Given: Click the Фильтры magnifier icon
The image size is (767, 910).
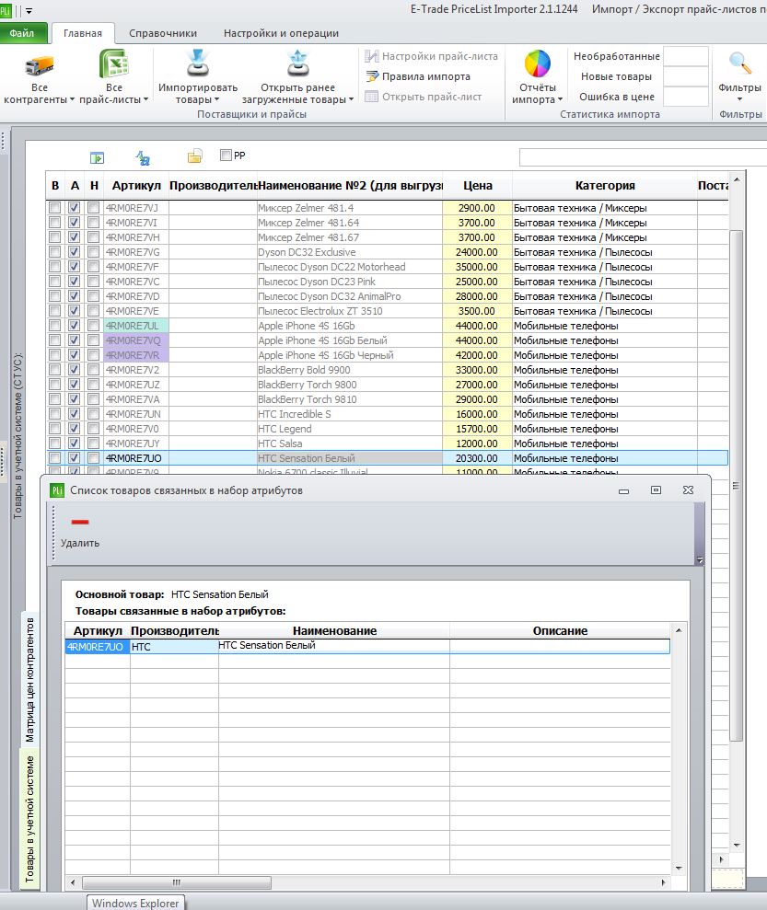Looking at the screenshot, I should (x=739, y=63).
